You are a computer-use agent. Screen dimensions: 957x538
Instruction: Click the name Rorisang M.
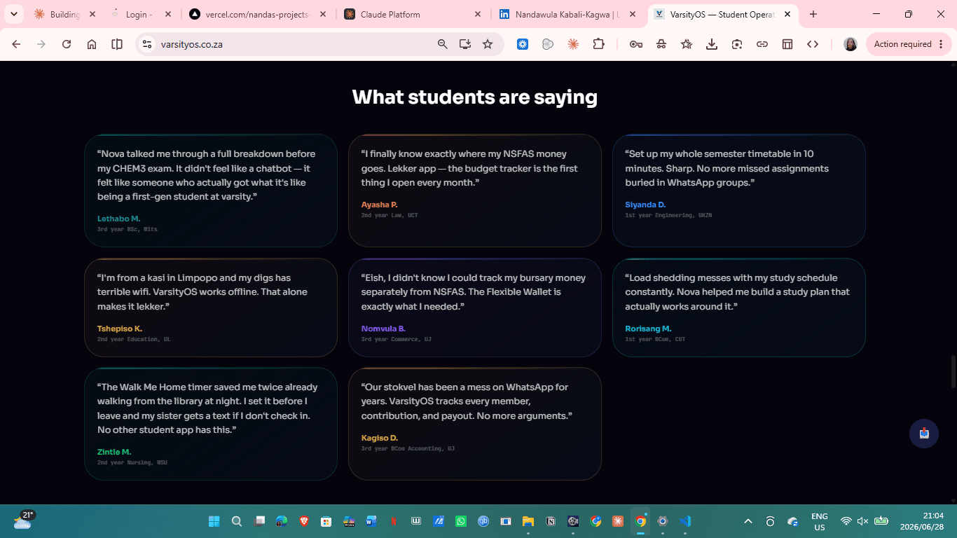648,329
